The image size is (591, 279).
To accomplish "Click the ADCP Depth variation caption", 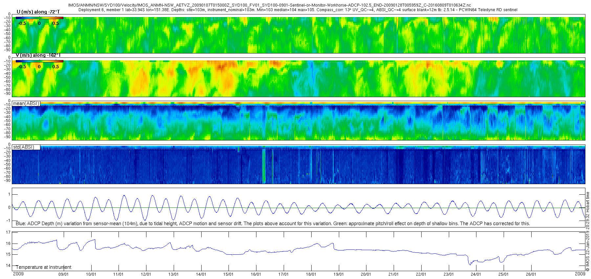I will (x=273, y=224).
